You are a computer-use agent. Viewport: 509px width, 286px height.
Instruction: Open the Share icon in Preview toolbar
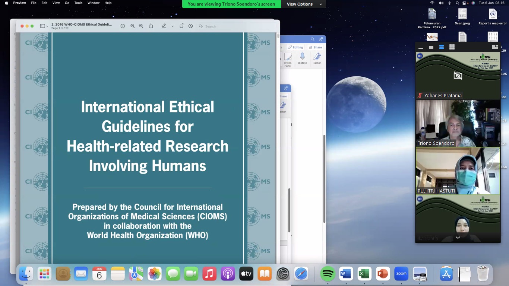click(x=151, y=26)
